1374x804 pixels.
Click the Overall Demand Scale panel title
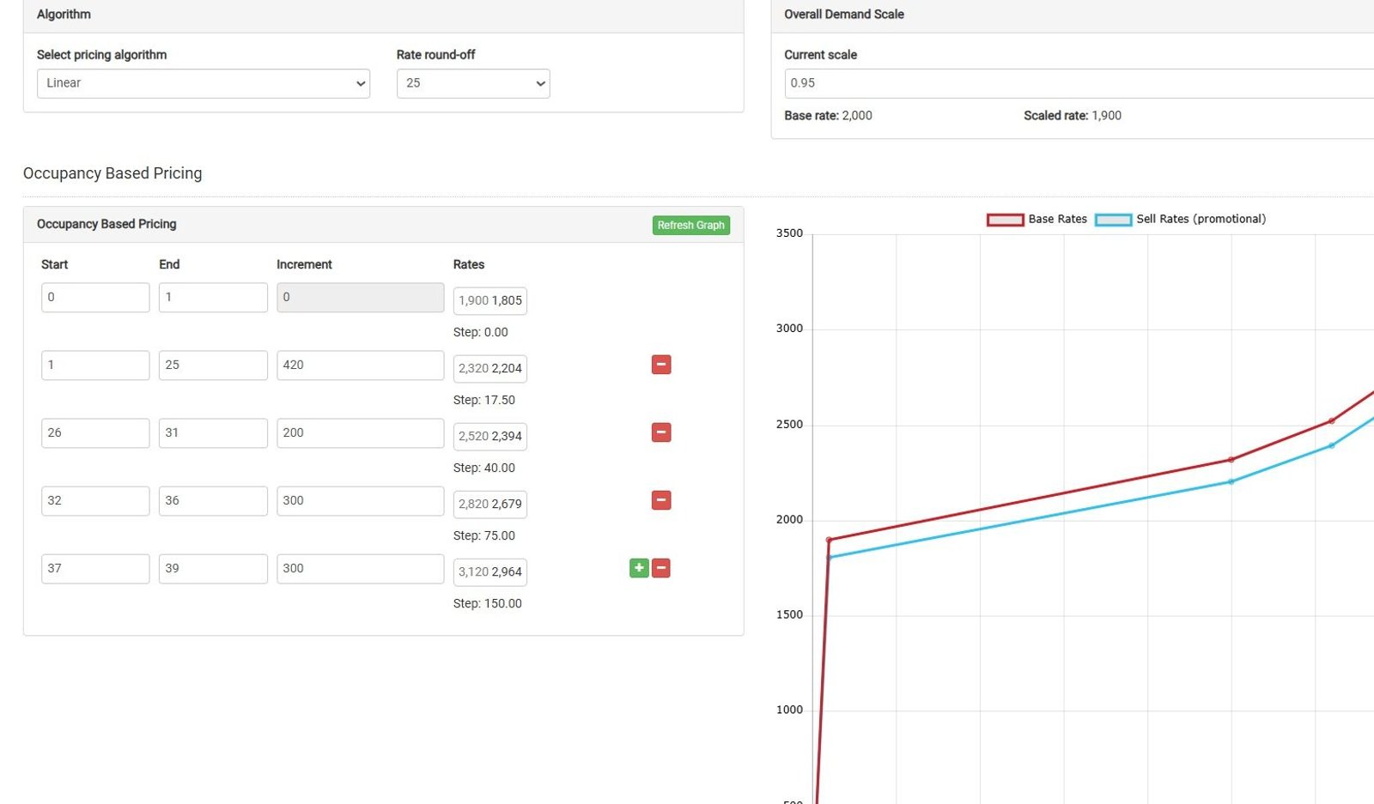pos(844,14)
